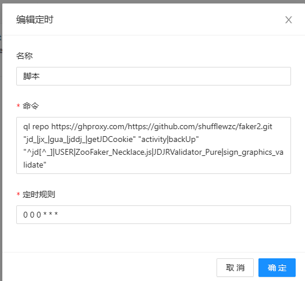The image size is (305, 281).
Task: Focus the 命令 command textarea
Action: tap(154, 145)
